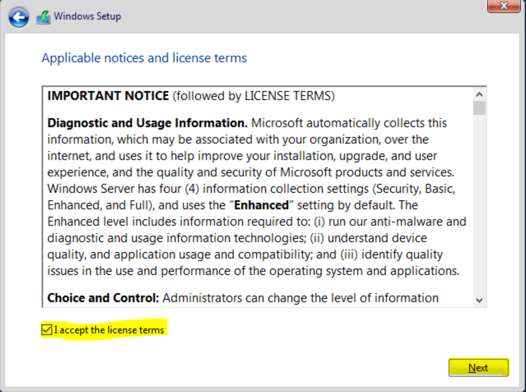526x392 pixels.
Task: Click the bold word 'Enhanced' in quotes
Action: click(x=262, y=205)
